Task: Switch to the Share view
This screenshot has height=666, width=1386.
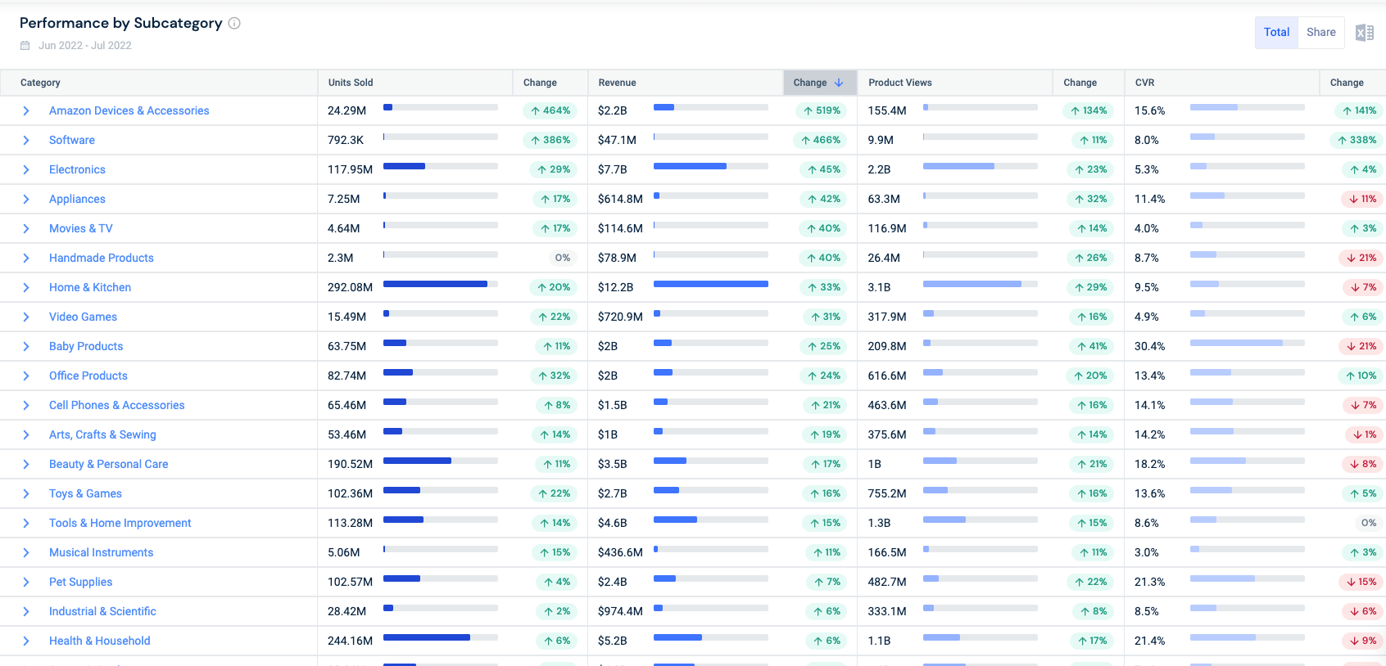Action: click(x=1320, y=33)
